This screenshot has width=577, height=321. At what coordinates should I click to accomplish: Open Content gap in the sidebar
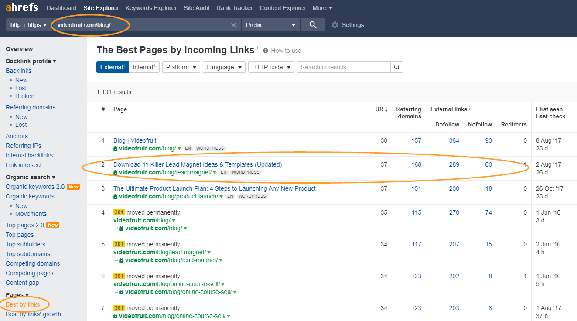(22, 283)
